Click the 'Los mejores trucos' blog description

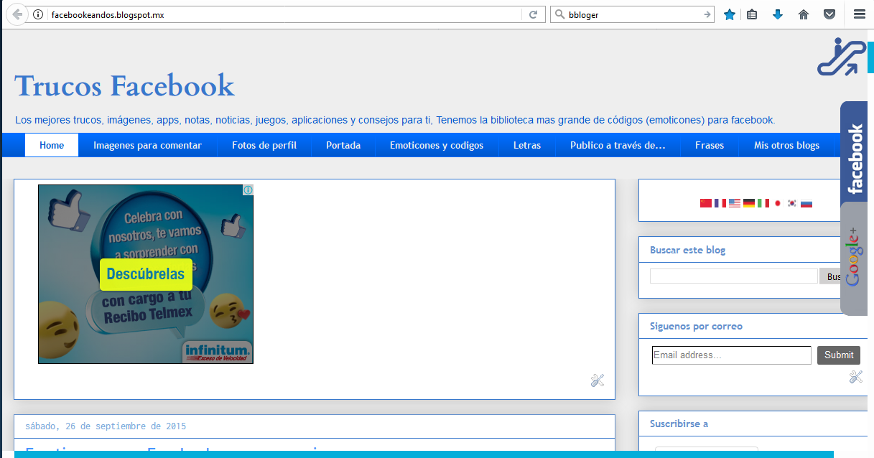[395, 120]
